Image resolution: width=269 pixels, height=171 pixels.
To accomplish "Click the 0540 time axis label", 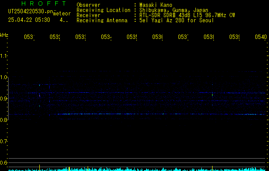I will tap(261, 37).
